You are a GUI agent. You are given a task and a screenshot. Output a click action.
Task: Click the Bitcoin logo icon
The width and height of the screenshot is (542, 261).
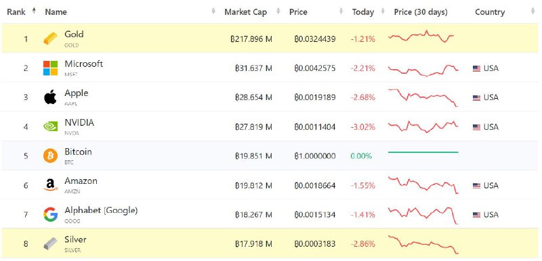point(50,156)
